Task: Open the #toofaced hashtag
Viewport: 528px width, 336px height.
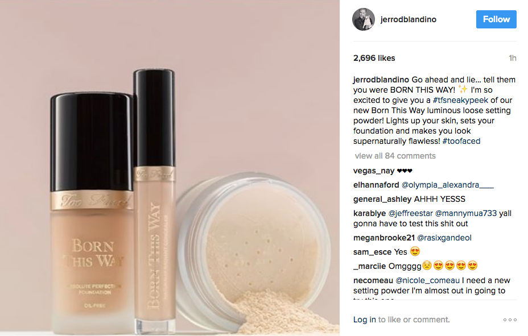Action: tap(461, 141)
